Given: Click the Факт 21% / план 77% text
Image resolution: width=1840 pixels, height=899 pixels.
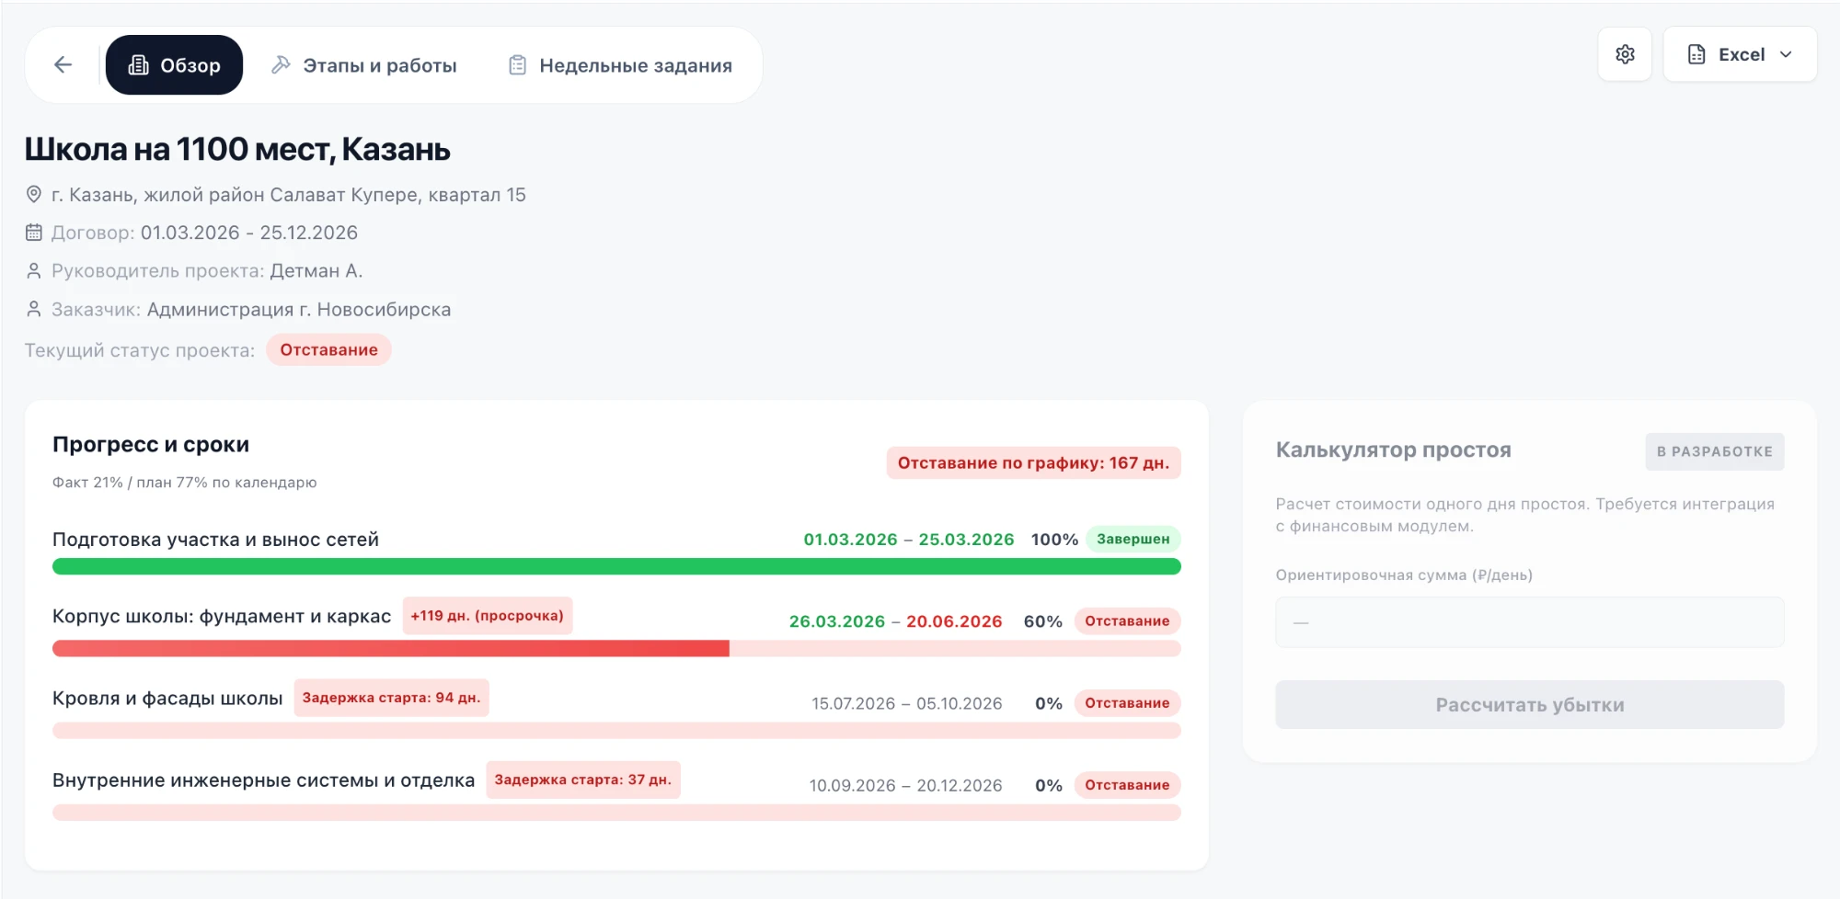Looking at the screenshot, I should pos(184,483).
